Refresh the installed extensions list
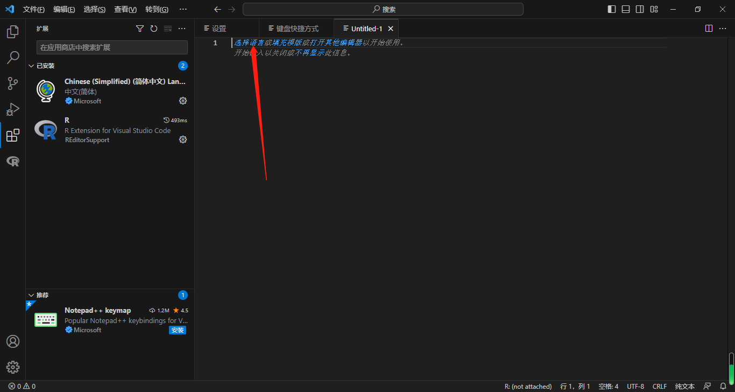 [154, 28]
